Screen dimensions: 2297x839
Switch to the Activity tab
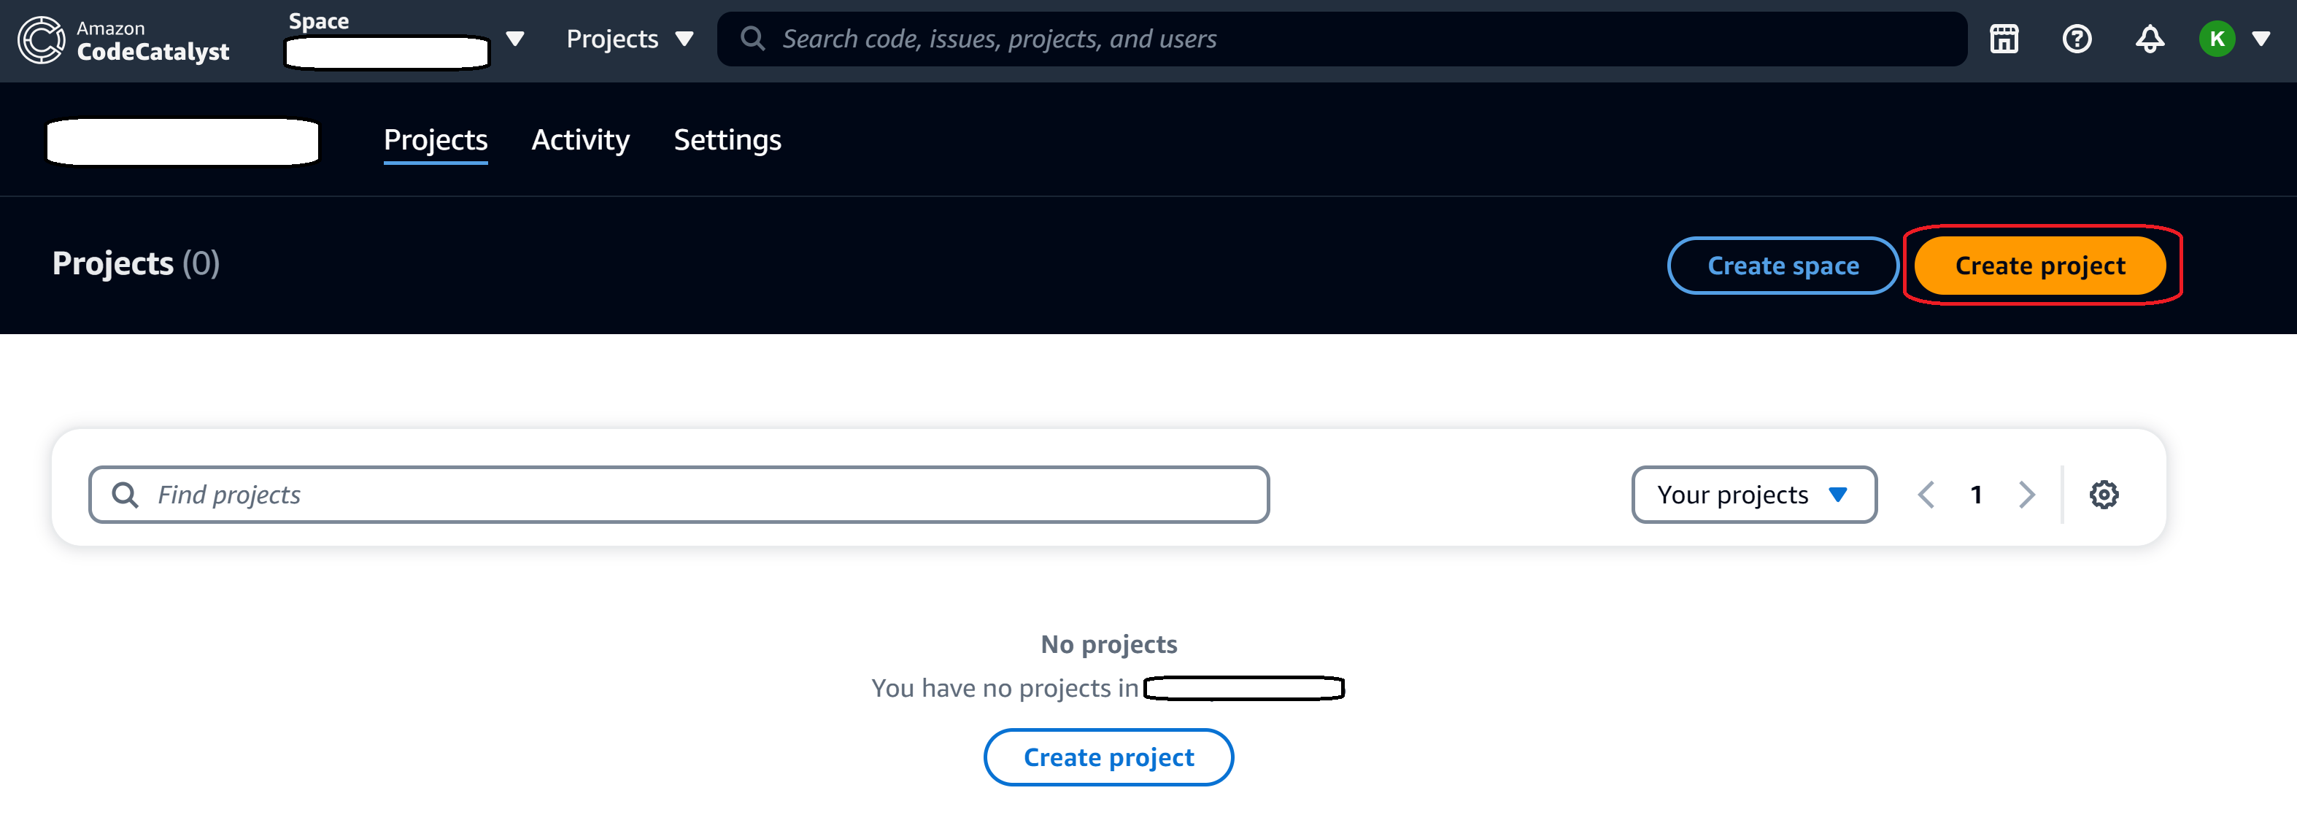(x=579, y=140)
